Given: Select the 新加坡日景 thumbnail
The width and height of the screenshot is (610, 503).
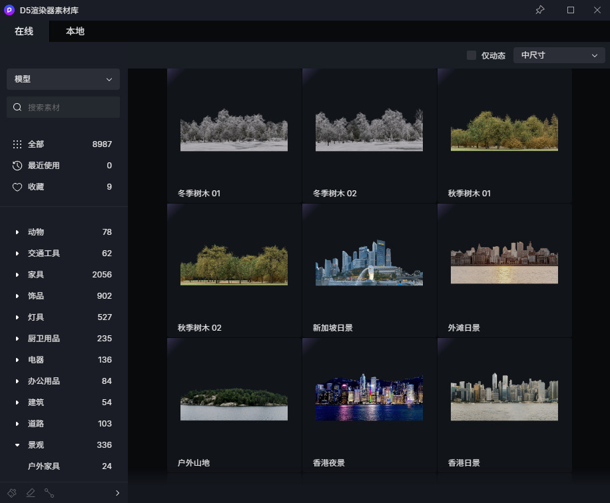Looking at the screenshot, I should click(369, 263).
